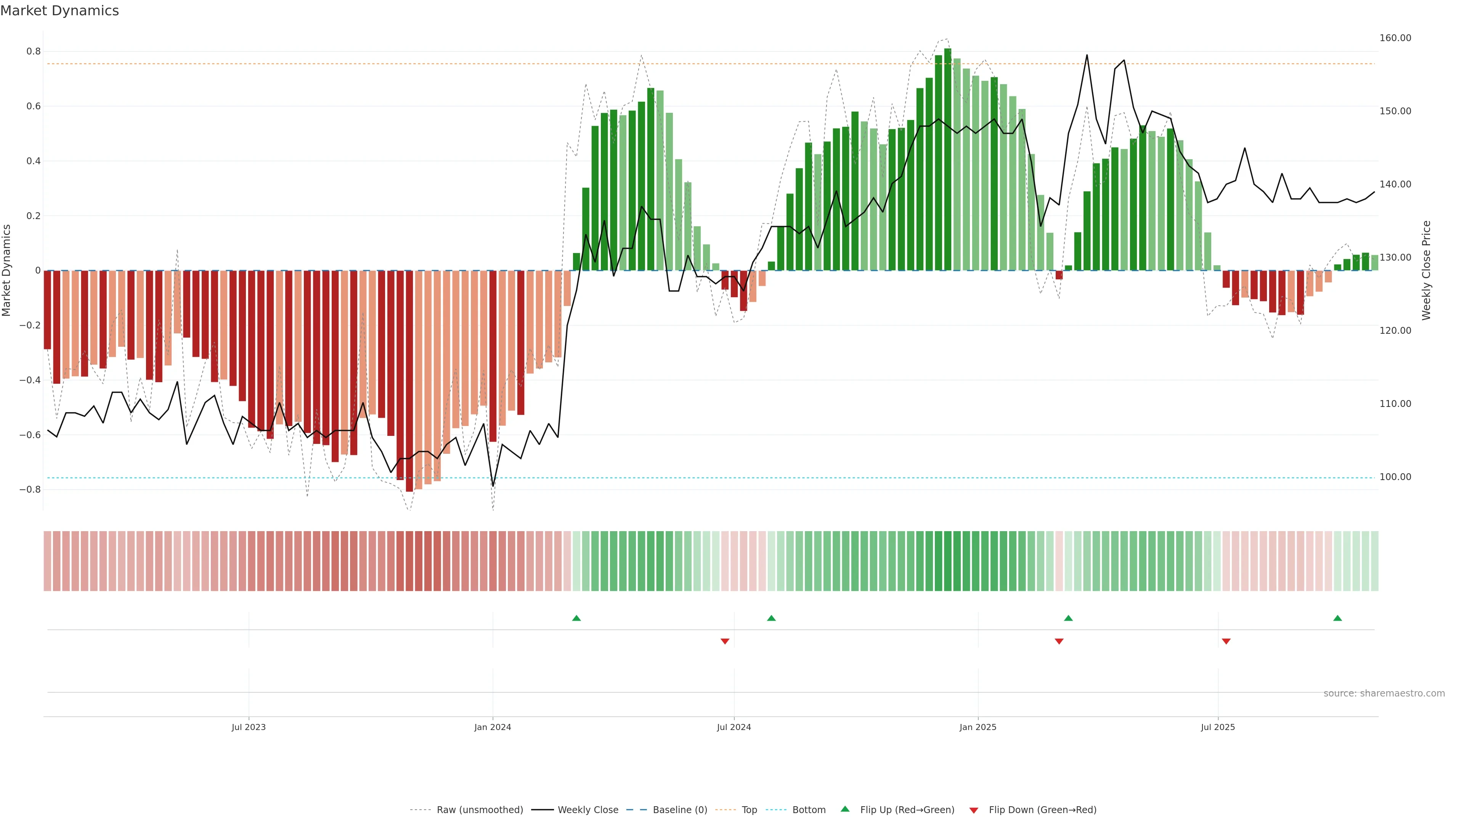1464x823 pixels.
Task: Click the red flip-down marker just before Jul 2024
Action: [x=725, y=641]
